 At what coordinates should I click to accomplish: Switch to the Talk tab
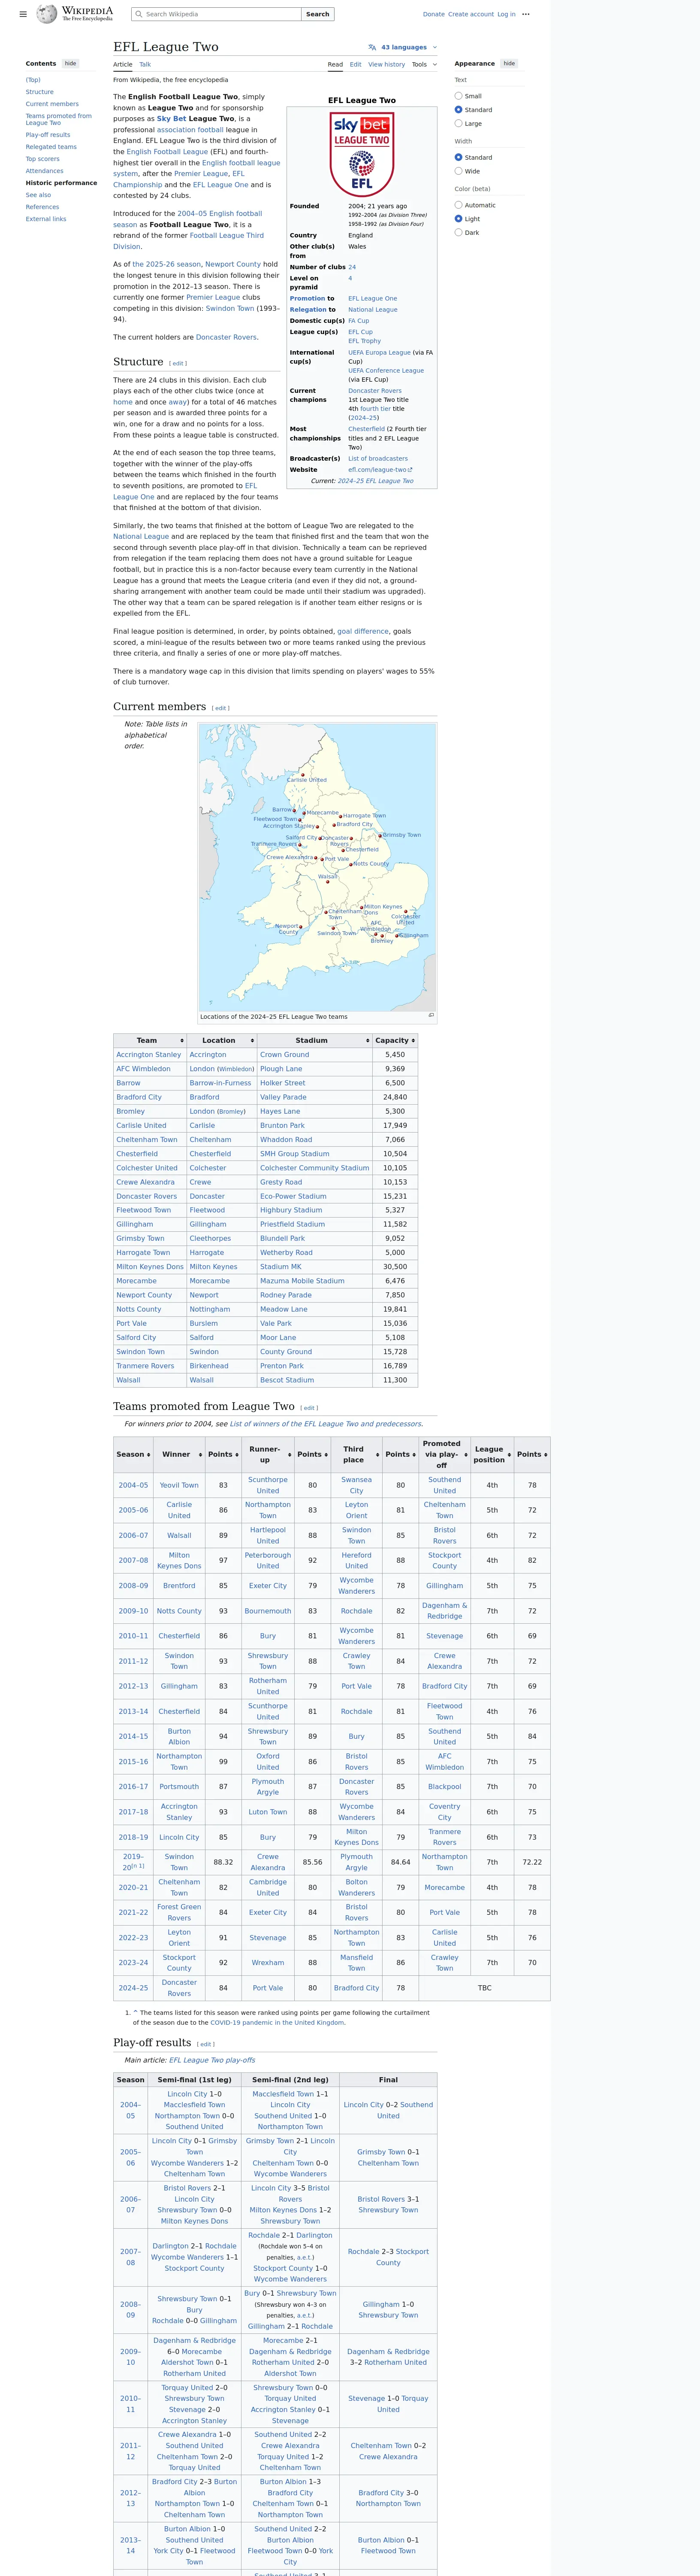point(145,64)
